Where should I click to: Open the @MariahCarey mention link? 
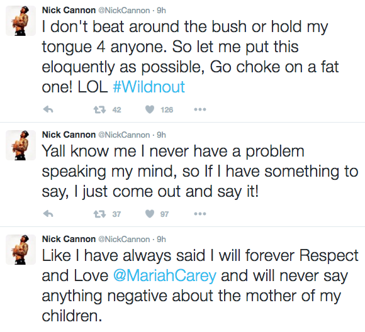coord(165,275)
